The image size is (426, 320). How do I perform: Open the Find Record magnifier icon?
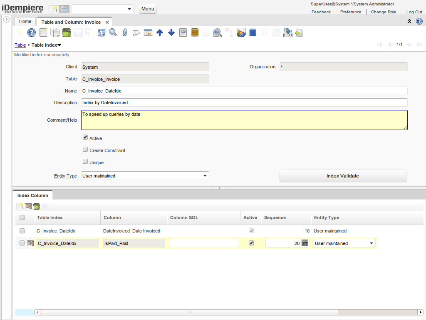pos(113,32)
